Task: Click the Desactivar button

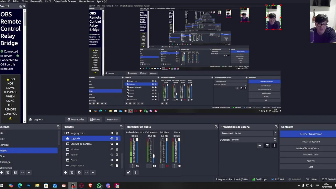Action: [x=113, y=119]
